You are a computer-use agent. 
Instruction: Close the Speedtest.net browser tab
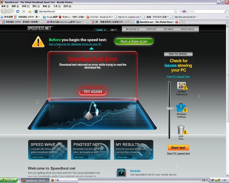[x=177, y=22]
